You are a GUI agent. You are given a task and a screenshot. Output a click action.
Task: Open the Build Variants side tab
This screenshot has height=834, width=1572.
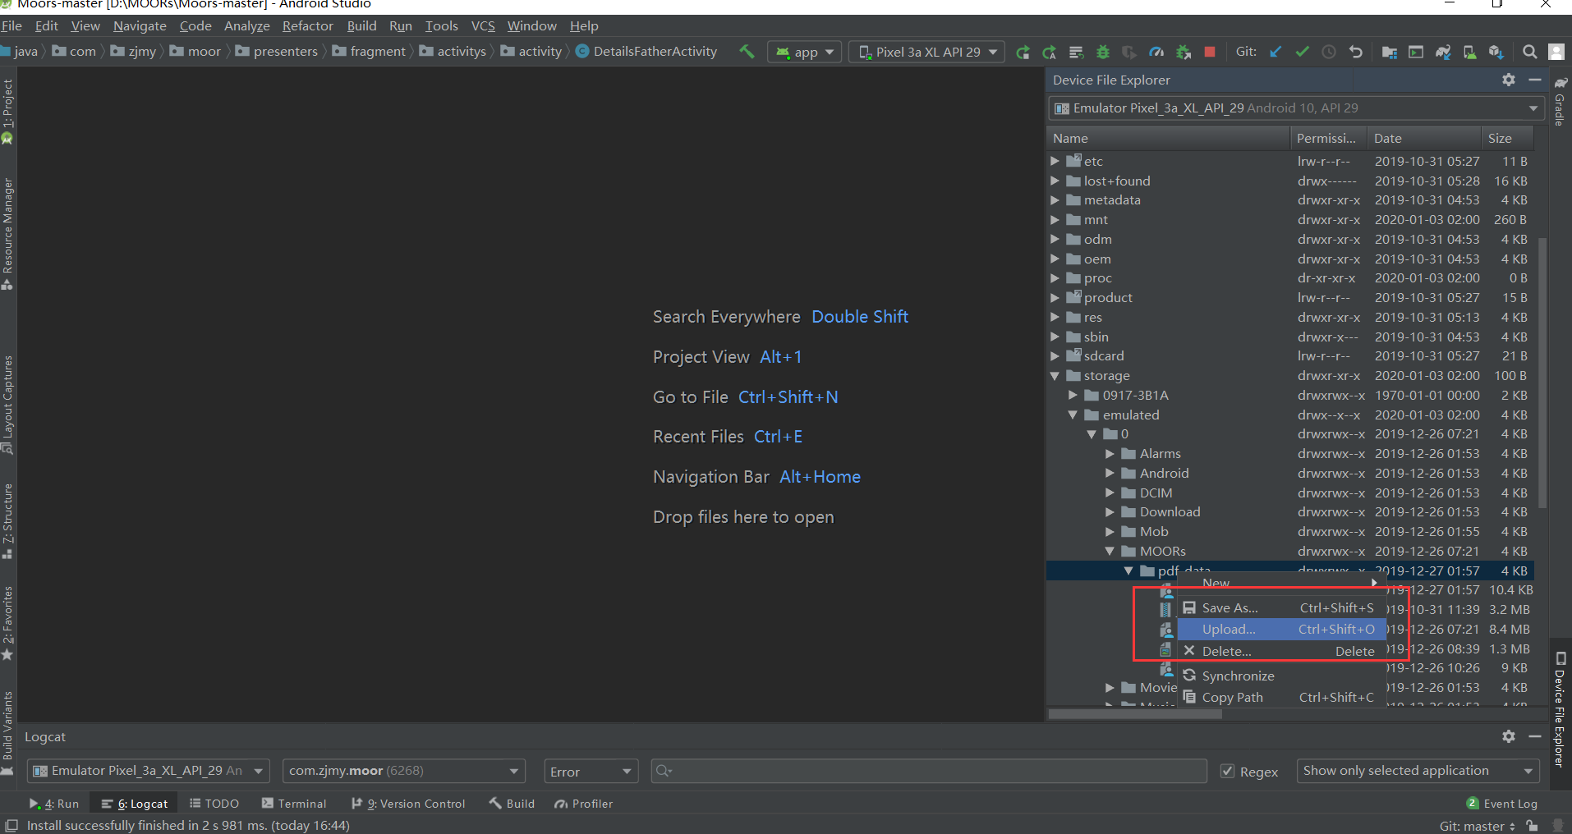click(8, 732)
